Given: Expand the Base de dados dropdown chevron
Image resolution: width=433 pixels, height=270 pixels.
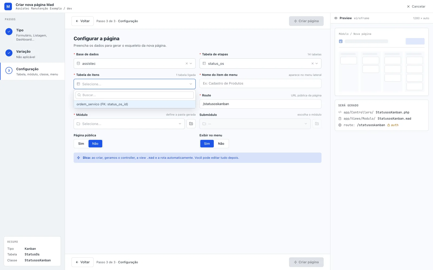Looking at the screenshot, I should [x=191, y=63].
